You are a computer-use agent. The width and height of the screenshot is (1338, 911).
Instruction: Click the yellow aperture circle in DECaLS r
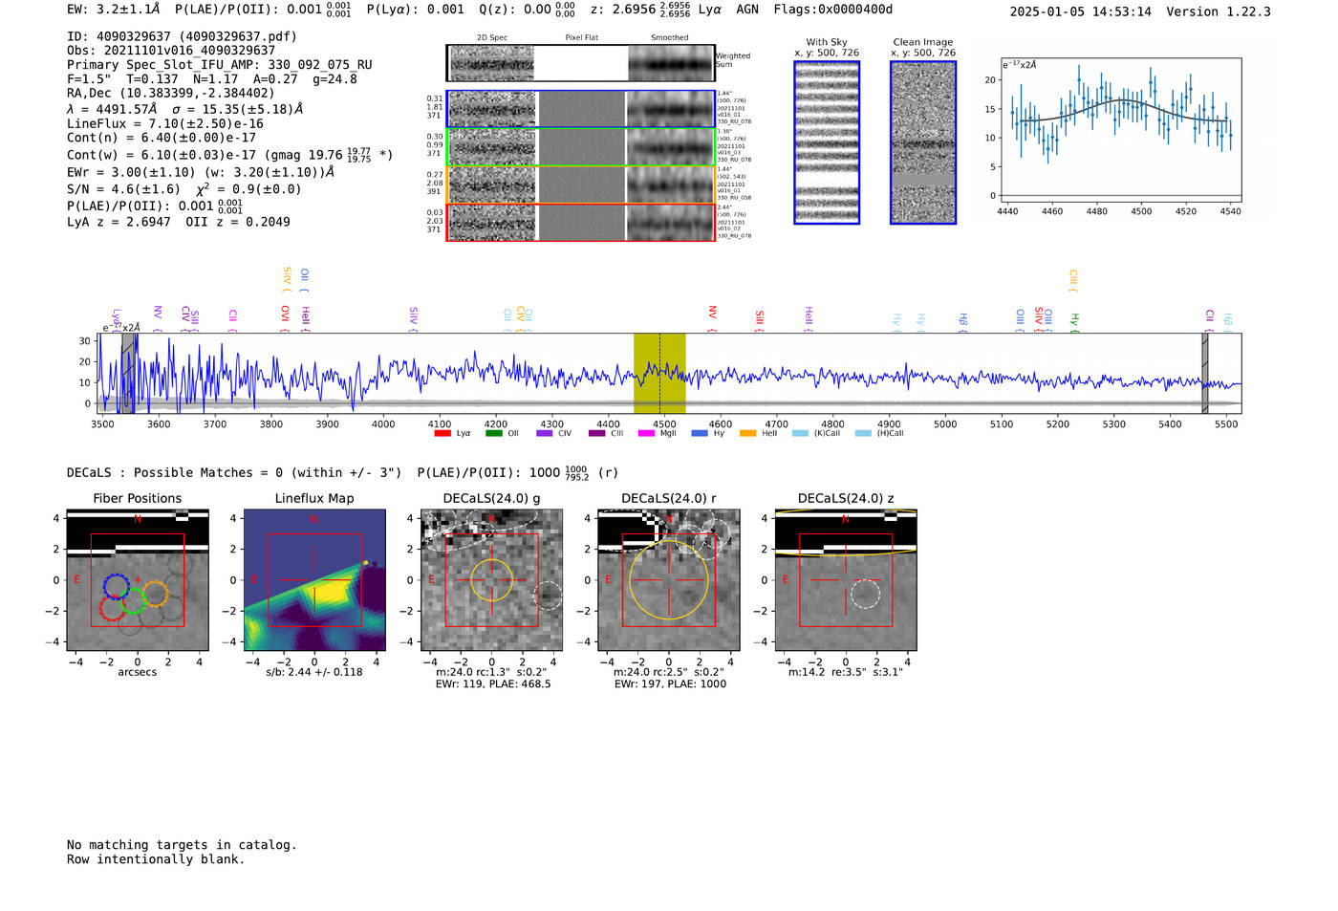coord(669,580)
